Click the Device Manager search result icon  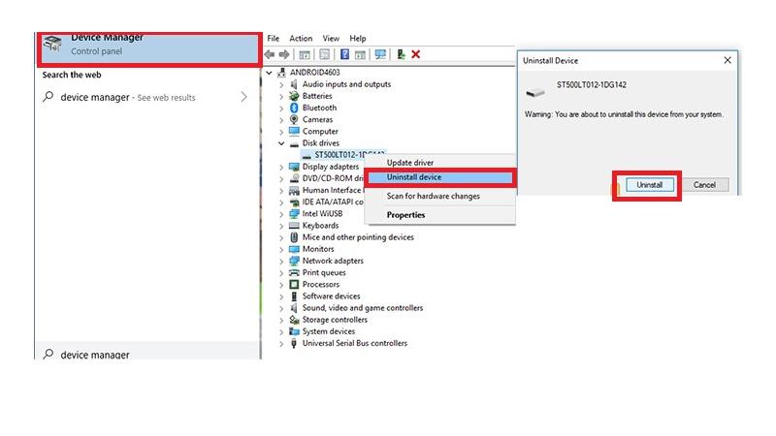pos(52,45)
